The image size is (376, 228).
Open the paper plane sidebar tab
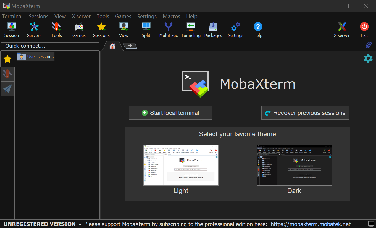pyautogui.click(x=7, y=89)
